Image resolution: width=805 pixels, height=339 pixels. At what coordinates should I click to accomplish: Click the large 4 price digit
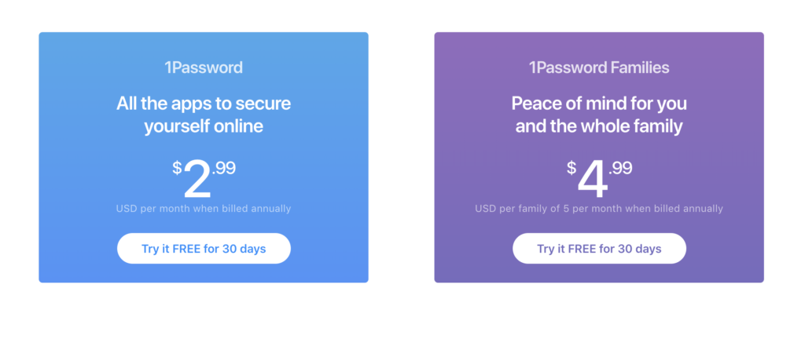pos(593,180)
